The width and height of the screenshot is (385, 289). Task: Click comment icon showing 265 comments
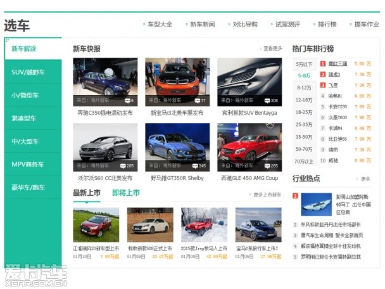click(x=267, y=166)
